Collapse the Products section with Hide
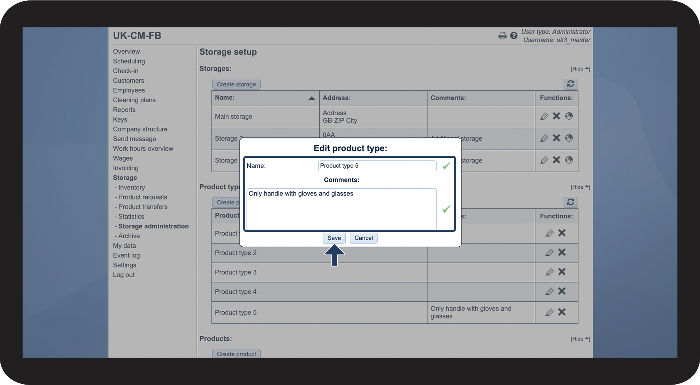This screenshot has height=385, width=700. (x=580, y=339)
